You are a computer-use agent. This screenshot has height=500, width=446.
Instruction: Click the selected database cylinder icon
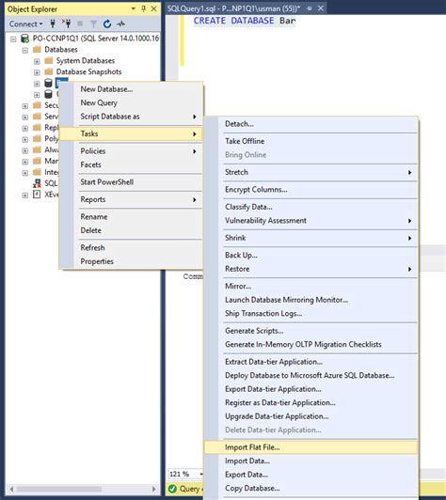tap(48, 83)
